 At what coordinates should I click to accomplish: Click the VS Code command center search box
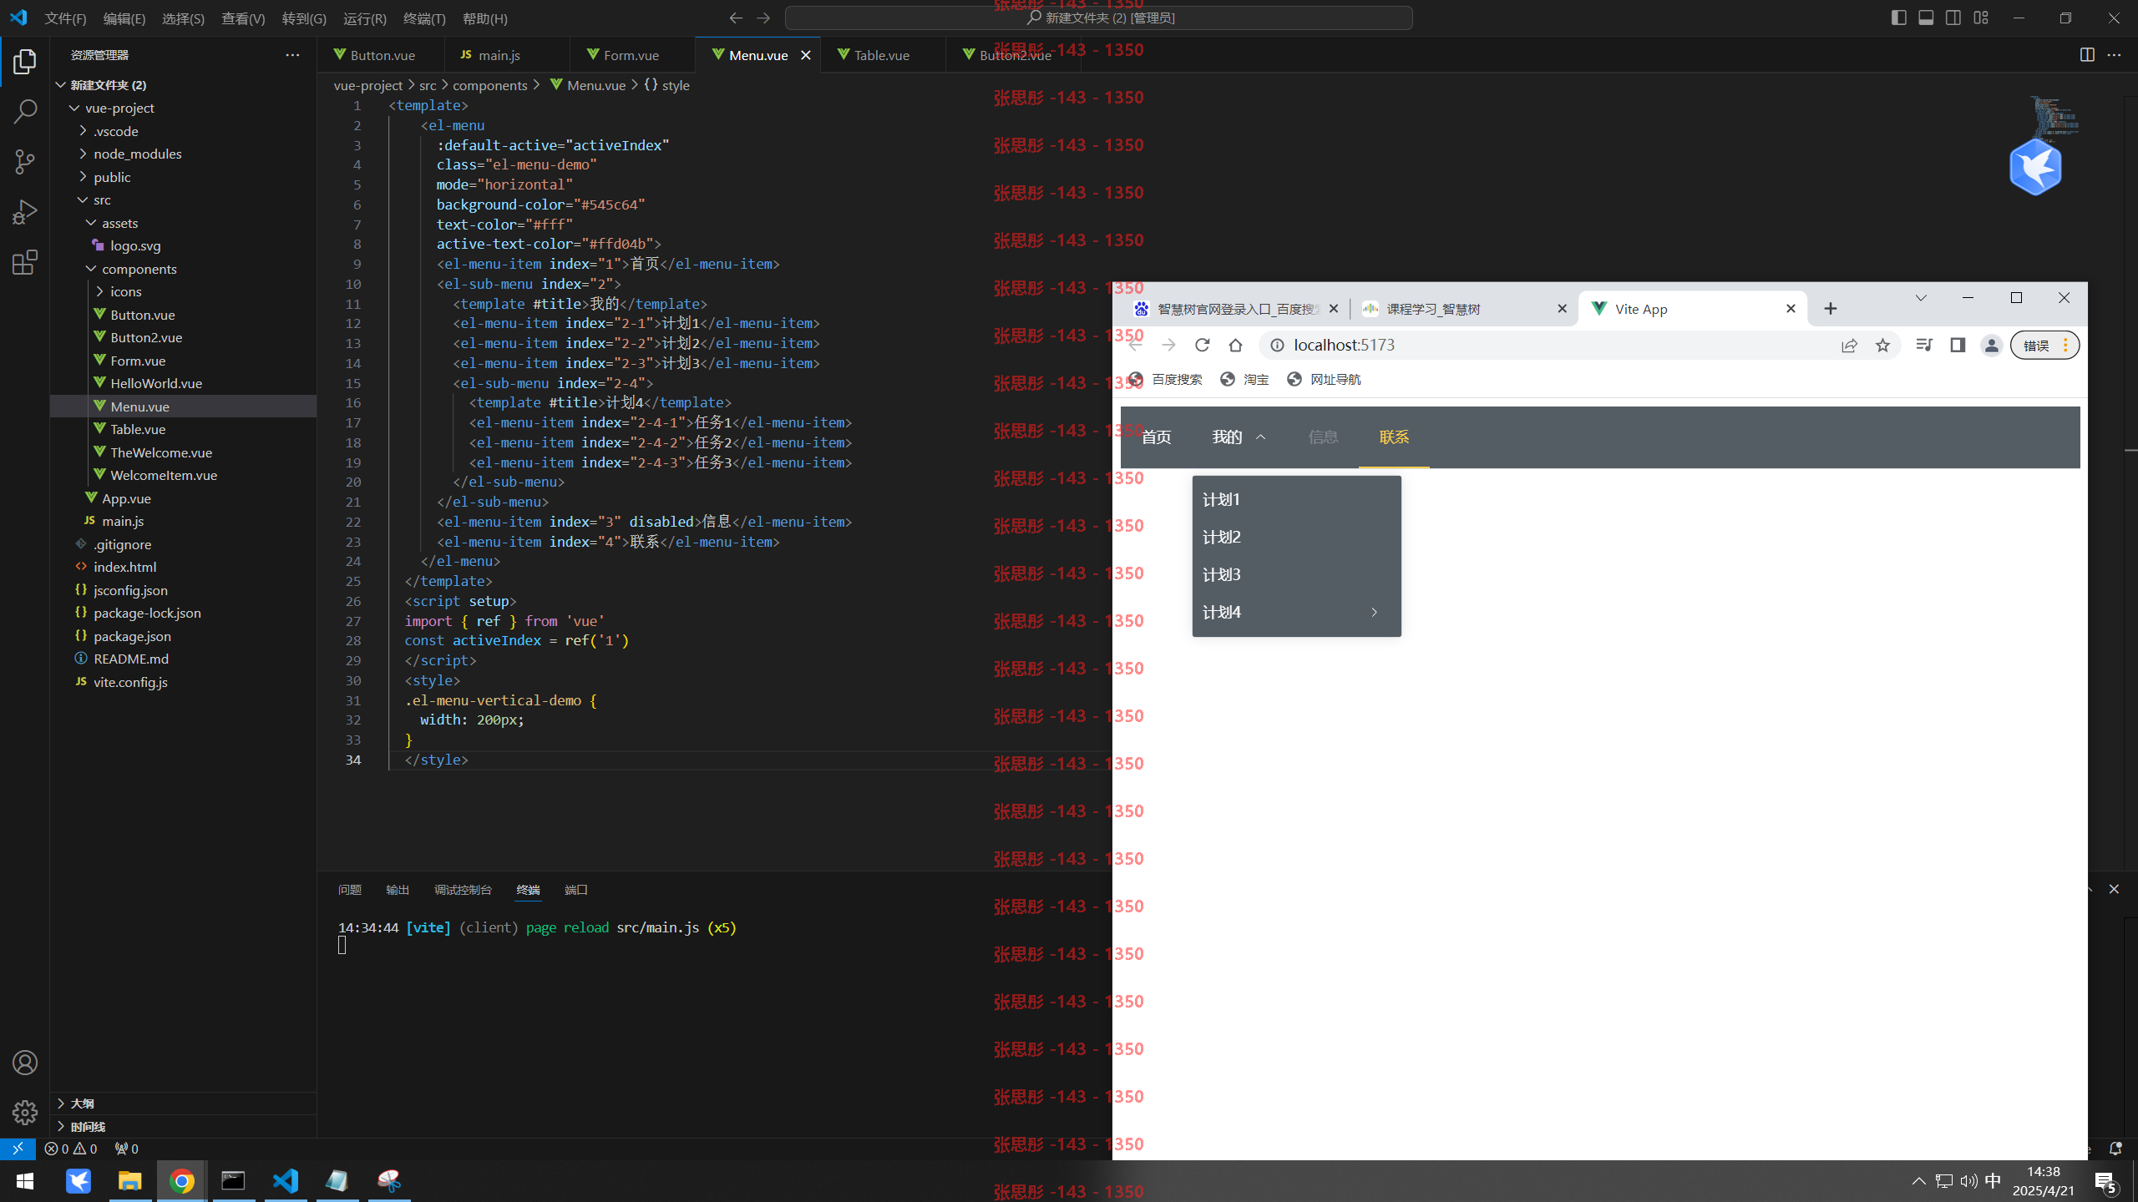1099,18
